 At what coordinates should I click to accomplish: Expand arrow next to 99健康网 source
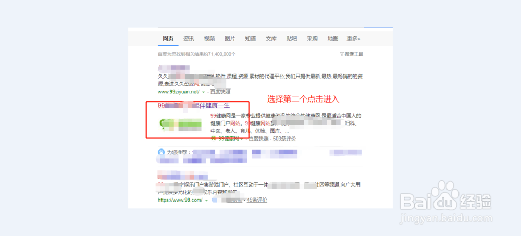pyautogui.click(x=242, y=139)
